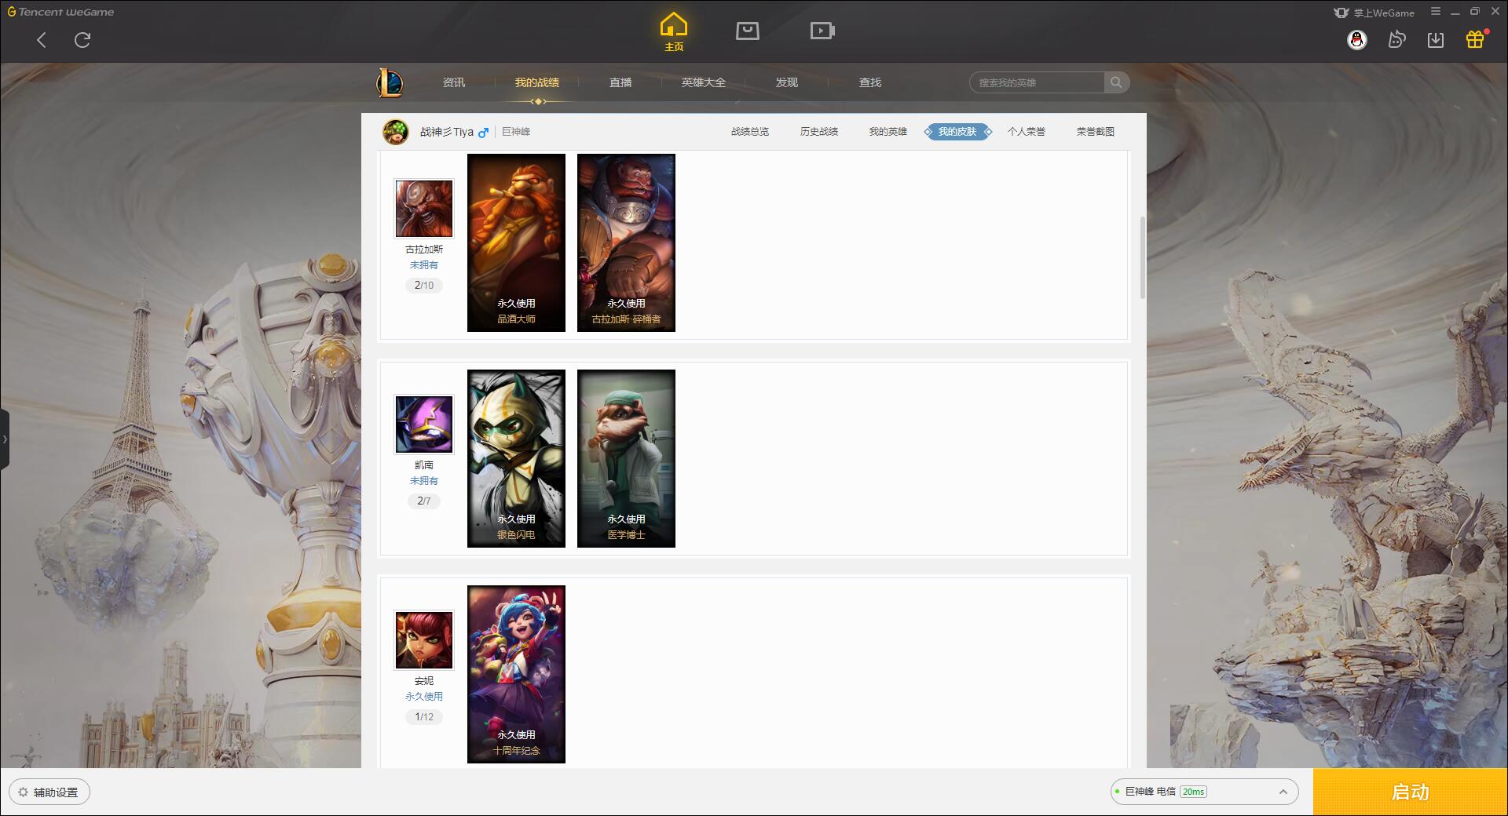
Task: Click the QQ penguin avatar icon
Action: tap(1356, 39)
